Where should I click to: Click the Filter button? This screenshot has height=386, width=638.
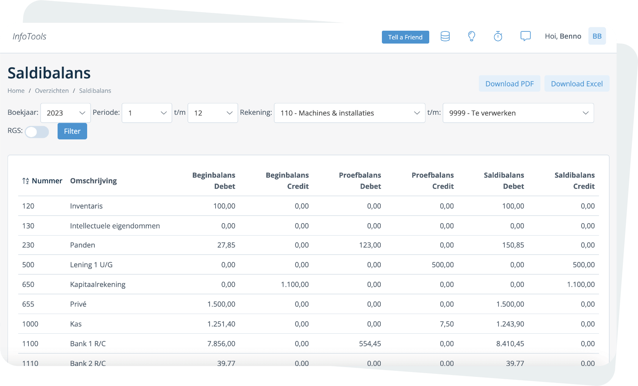tap(72, 131)
